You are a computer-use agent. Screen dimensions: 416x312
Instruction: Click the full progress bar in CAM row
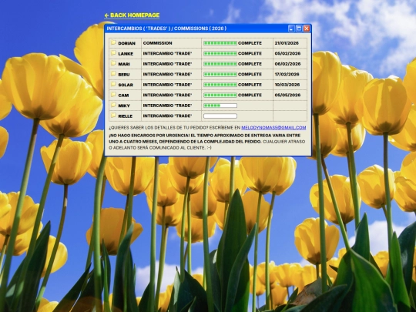pos(220,95)
